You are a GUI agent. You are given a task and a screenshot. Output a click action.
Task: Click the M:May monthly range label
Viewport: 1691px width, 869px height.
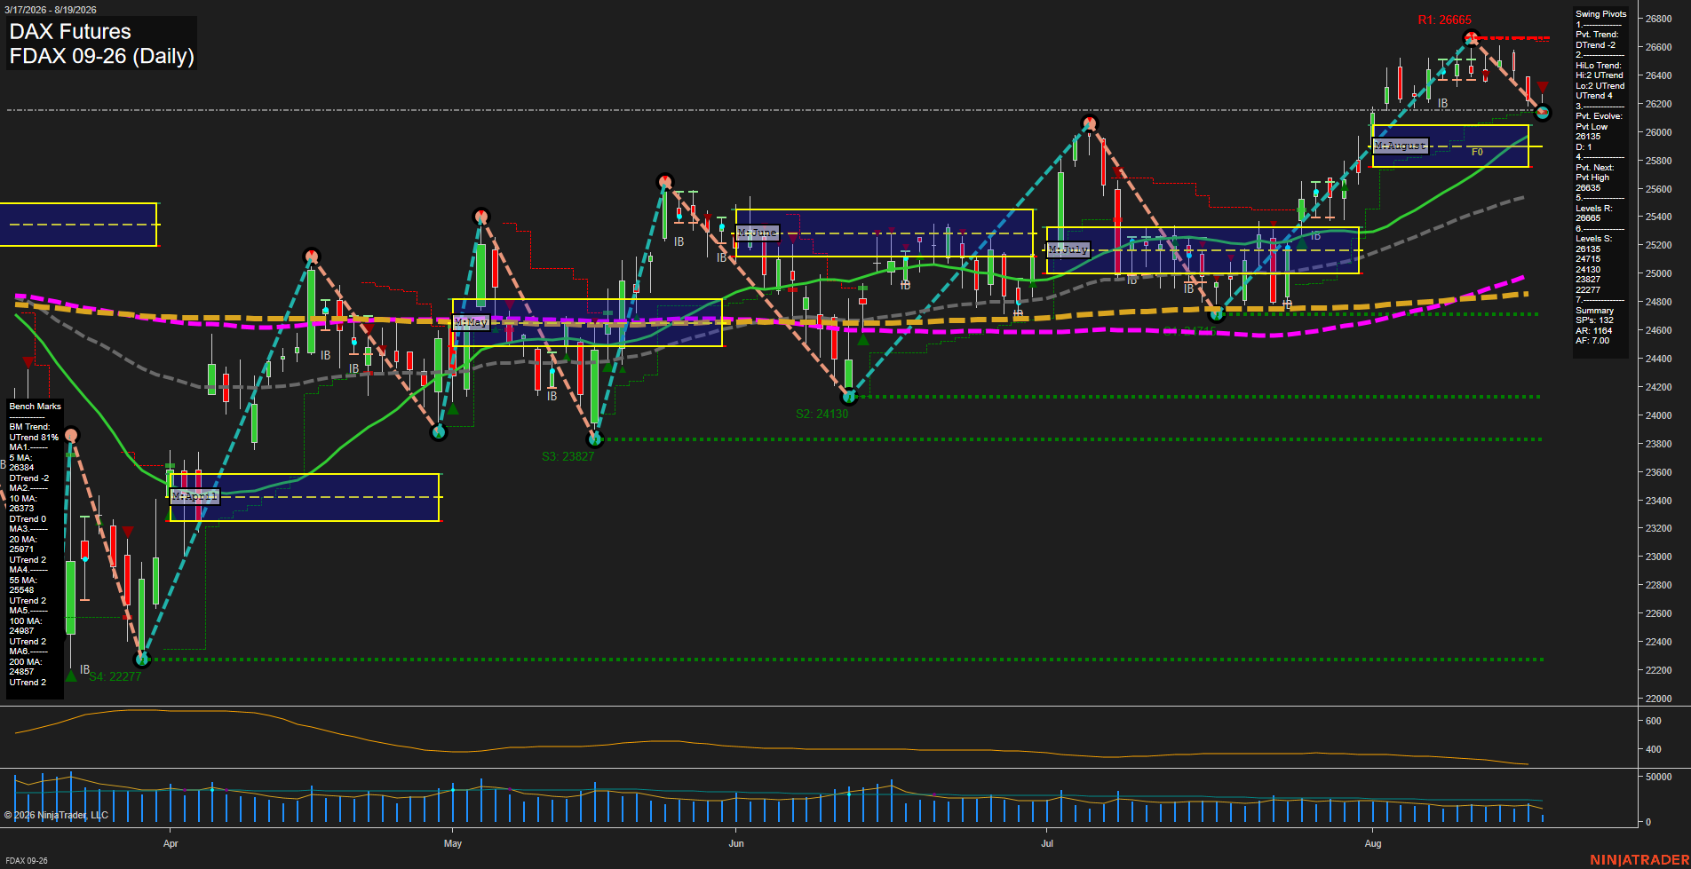click(471, 322)
